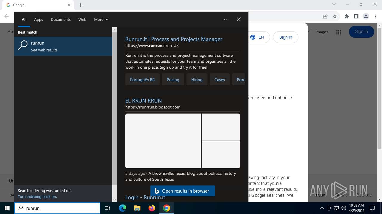This screenshot has height=214, width=382.
Task: Toggle Chrome side panel
Action: coord(356,16)
